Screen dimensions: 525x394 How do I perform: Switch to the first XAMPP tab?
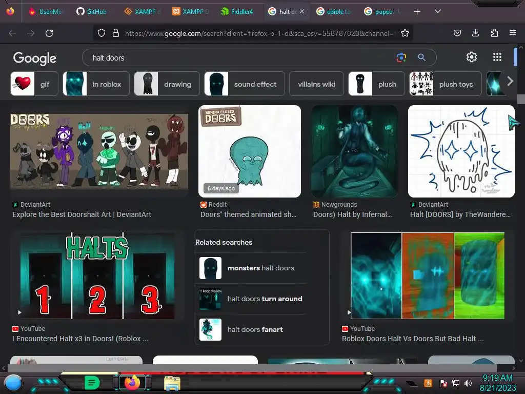[143, 12]
